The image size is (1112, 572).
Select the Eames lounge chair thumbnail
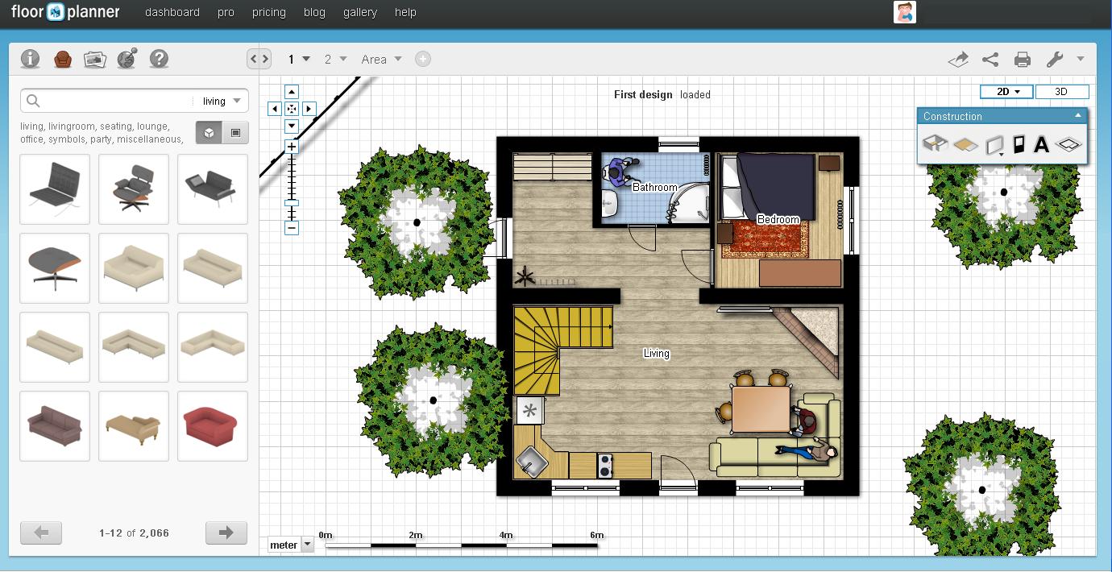tap(134, 189)
